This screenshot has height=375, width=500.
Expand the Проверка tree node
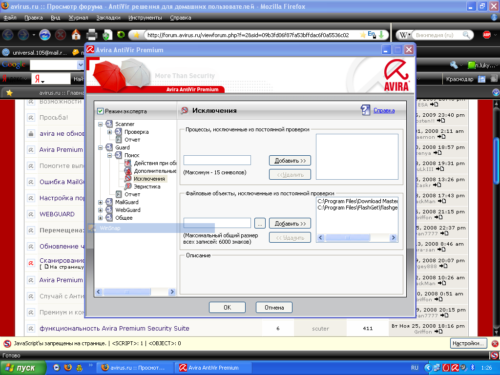click(x=109, y=132)
